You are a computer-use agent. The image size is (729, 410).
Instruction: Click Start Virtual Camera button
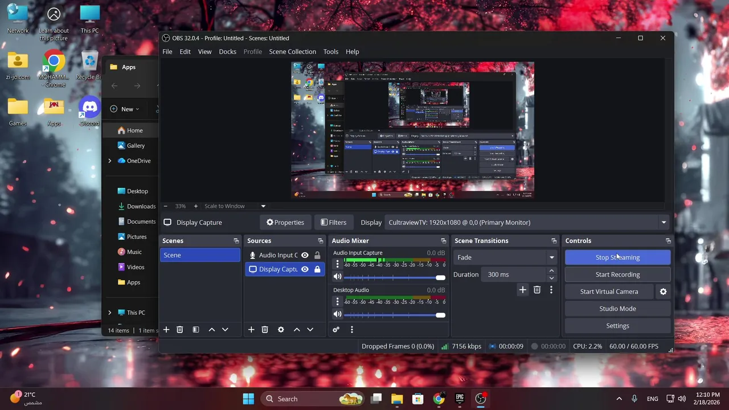609,292
